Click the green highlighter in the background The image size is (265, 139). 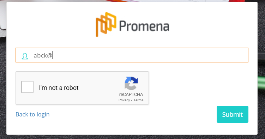point(261,82)
